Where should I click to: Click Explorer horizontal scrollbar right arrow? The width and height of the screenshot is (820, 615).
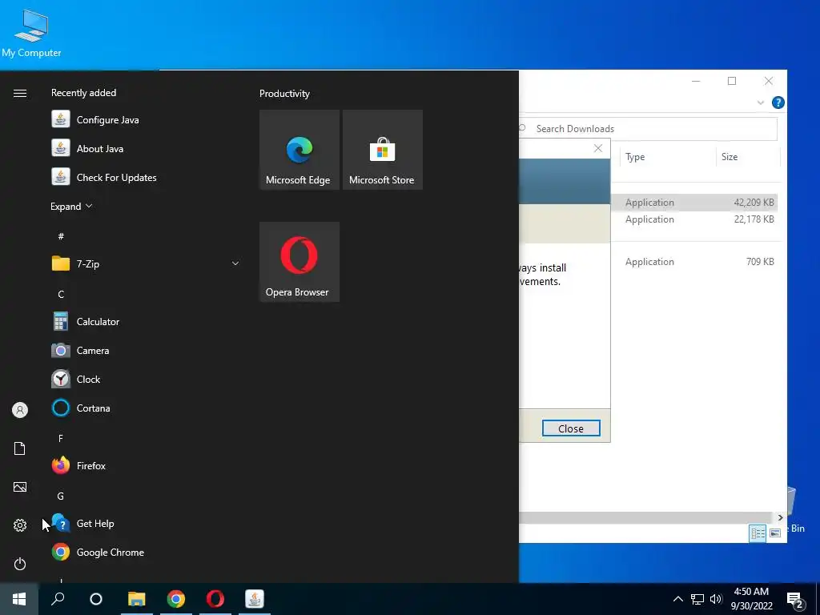click(780, 518)
